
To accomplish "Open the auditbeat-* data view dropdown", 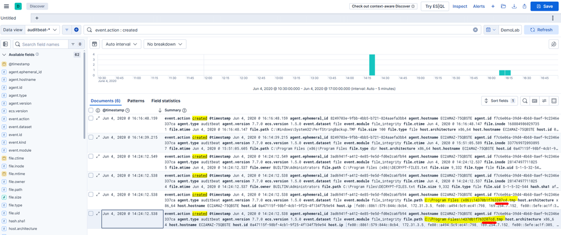I will point(42,30).
